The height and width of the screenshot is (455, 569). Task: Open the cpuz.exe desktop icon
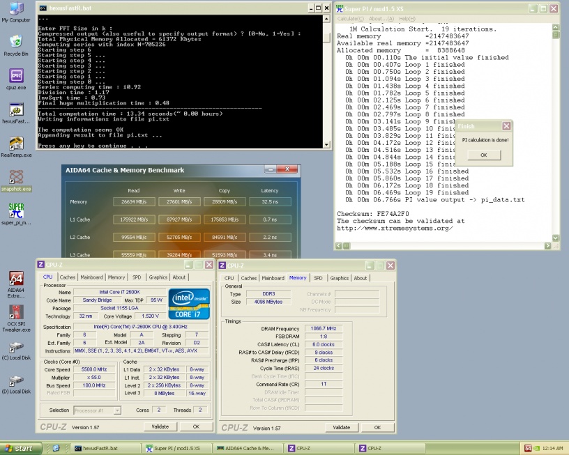point(16,77)
